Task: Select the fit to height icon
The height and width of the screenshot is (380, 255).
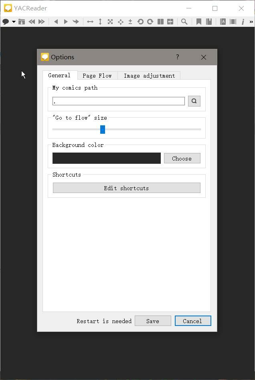Action: tap(100, 22)
